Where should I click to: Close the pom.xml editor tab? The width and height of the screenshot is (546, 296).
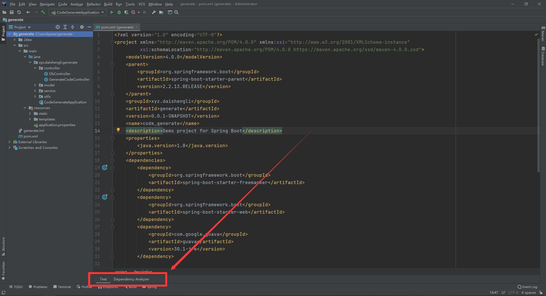(137, 27)
